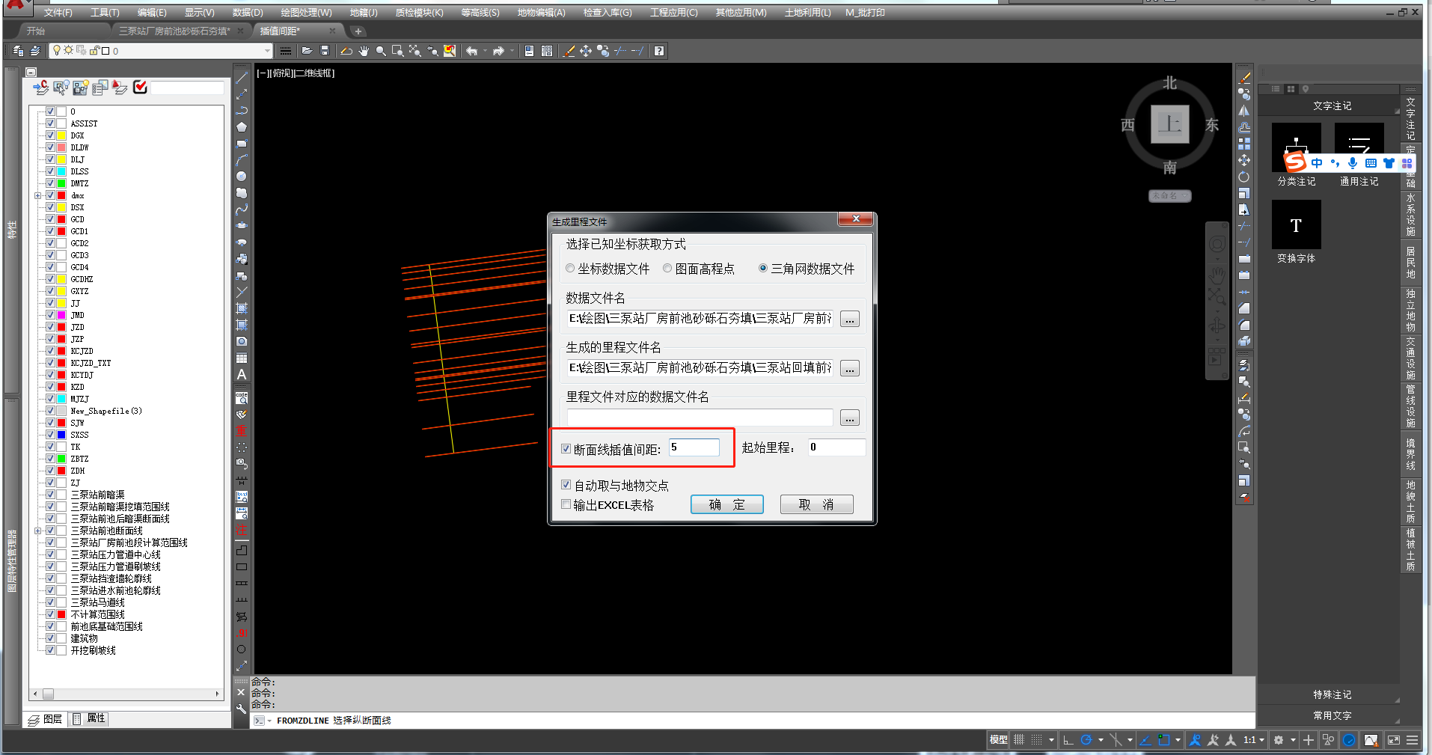Add new drawing tab plus button
The height and width of the screenshot is (755, 1432).
coord(358,31)
